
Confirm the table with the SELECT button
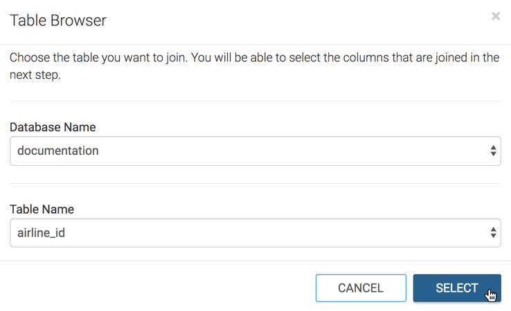pyautogui.click(x=456, y=288)
